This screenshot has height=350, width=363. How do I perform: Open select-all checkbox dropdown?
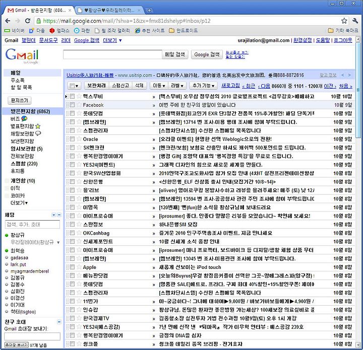pos(74,86)
